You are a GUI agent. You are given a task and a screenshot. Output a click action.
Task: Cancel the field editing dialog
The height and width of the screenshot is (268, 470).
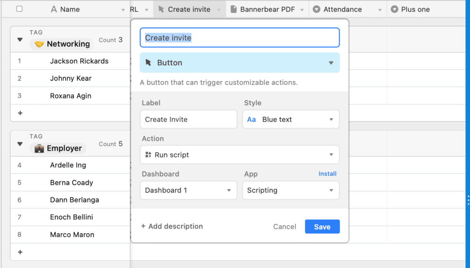tap(285, 227)
